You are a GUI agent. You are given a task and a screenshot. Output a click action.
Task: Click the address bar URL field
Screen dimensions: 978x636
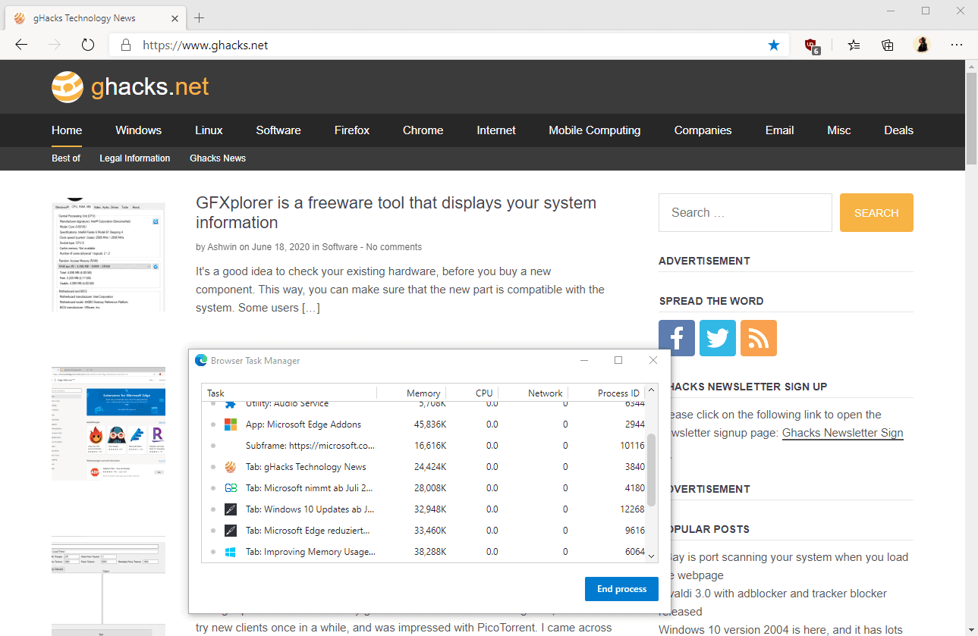pos(448,45)
